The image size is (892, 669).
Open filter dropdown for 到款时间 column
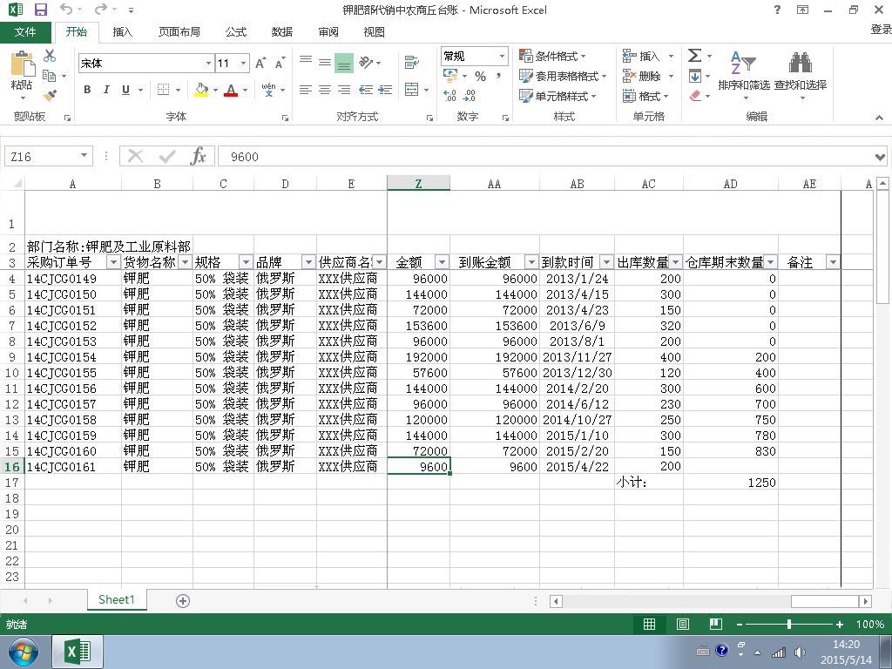606,261
